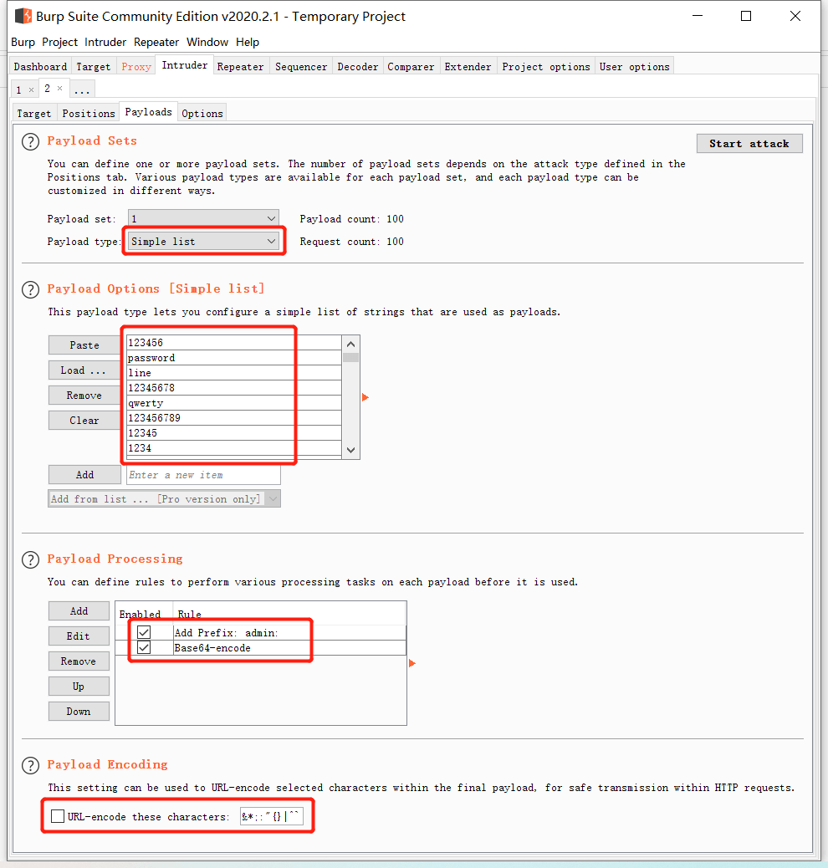Open the Burp menu

coord(23,42)
